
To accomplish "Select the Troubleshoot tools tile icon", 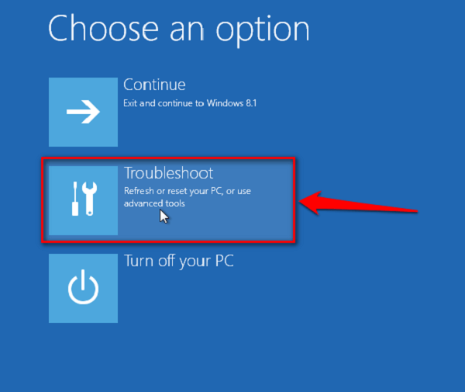I will coord(83,200).
